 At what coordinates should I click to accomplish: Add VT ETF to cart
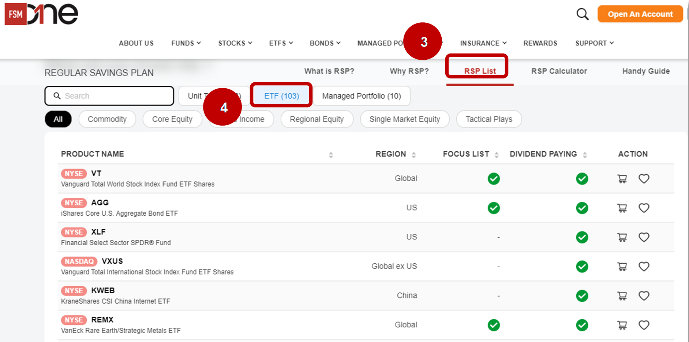click(622, 179)
